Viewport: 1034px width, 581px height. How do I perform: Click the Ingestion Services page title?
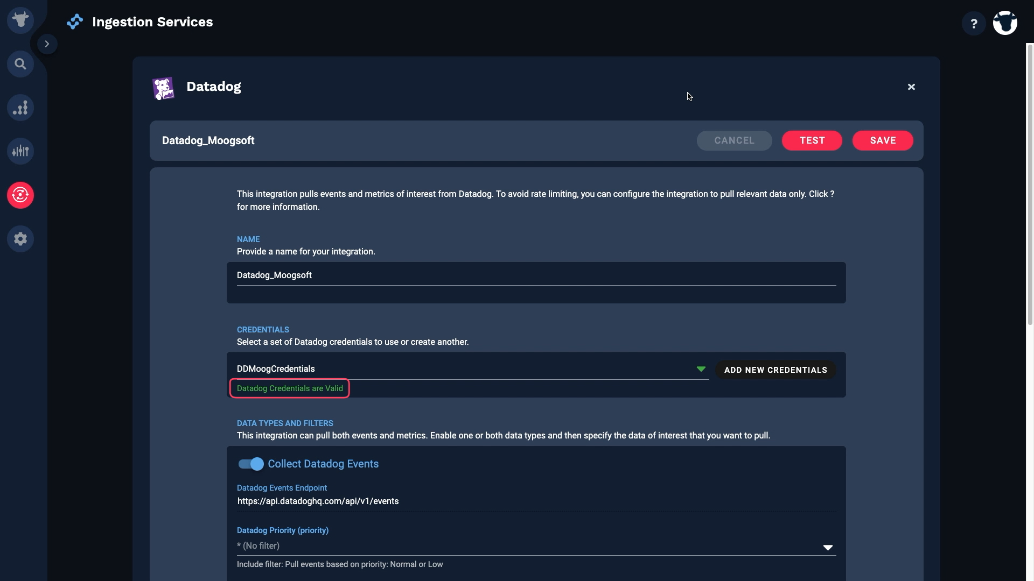(152, 22)
